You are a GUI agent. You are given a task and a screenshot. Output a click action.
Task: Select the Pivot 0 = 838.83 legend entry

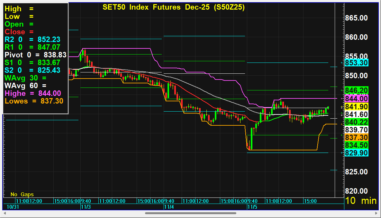click(35, 55)
